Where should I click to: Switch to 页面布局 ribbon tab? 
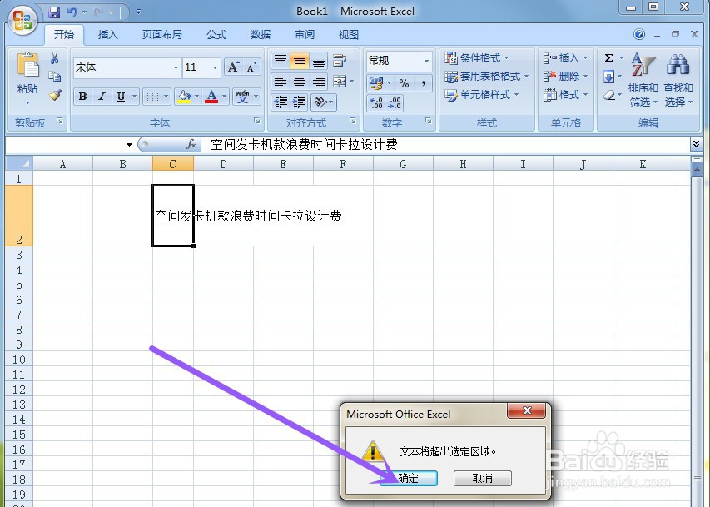(x=162, y=35)
